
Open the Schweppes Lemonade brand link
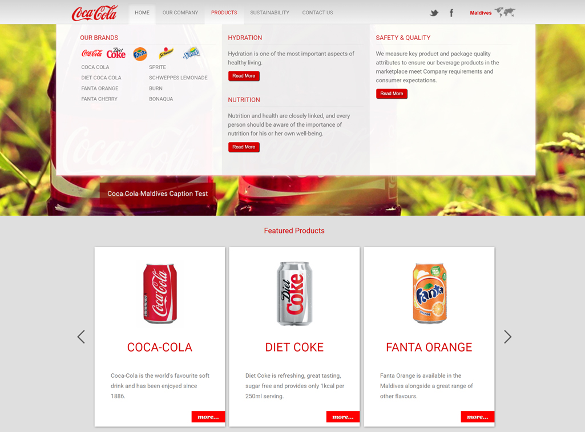pos(178,78)
